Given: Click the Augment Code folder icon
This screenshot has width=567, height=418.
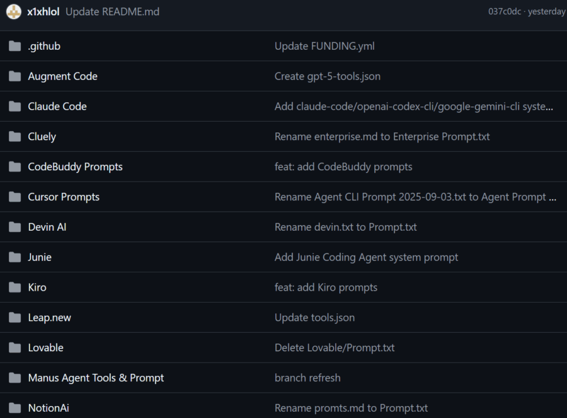Looking at the screenshot, I should coord(15,76).
